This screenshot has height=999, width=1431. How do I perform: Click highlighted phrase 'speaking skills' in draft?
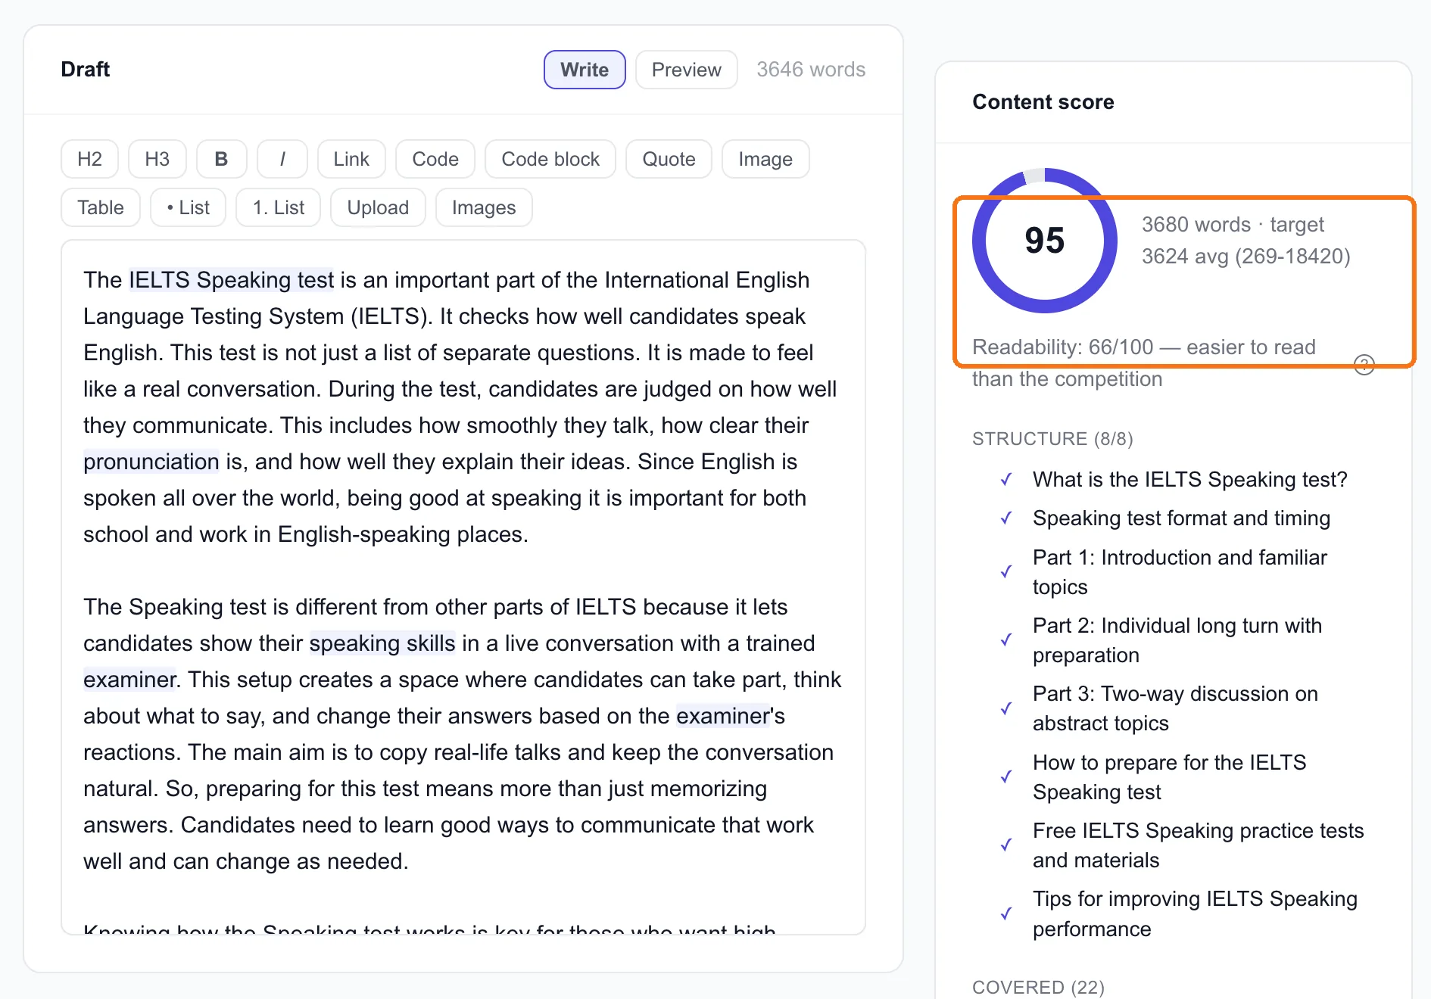(382, 643)
